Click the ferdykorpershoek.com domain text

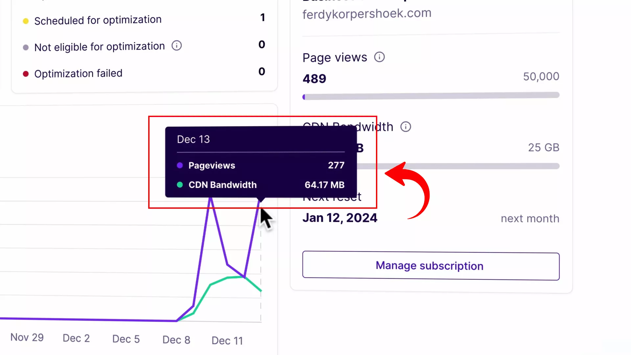(367, 13)
